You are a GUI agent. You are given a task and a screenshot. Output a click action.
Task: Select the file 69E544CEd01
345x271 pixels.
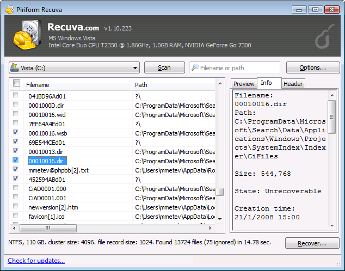(x=47, y=143)
